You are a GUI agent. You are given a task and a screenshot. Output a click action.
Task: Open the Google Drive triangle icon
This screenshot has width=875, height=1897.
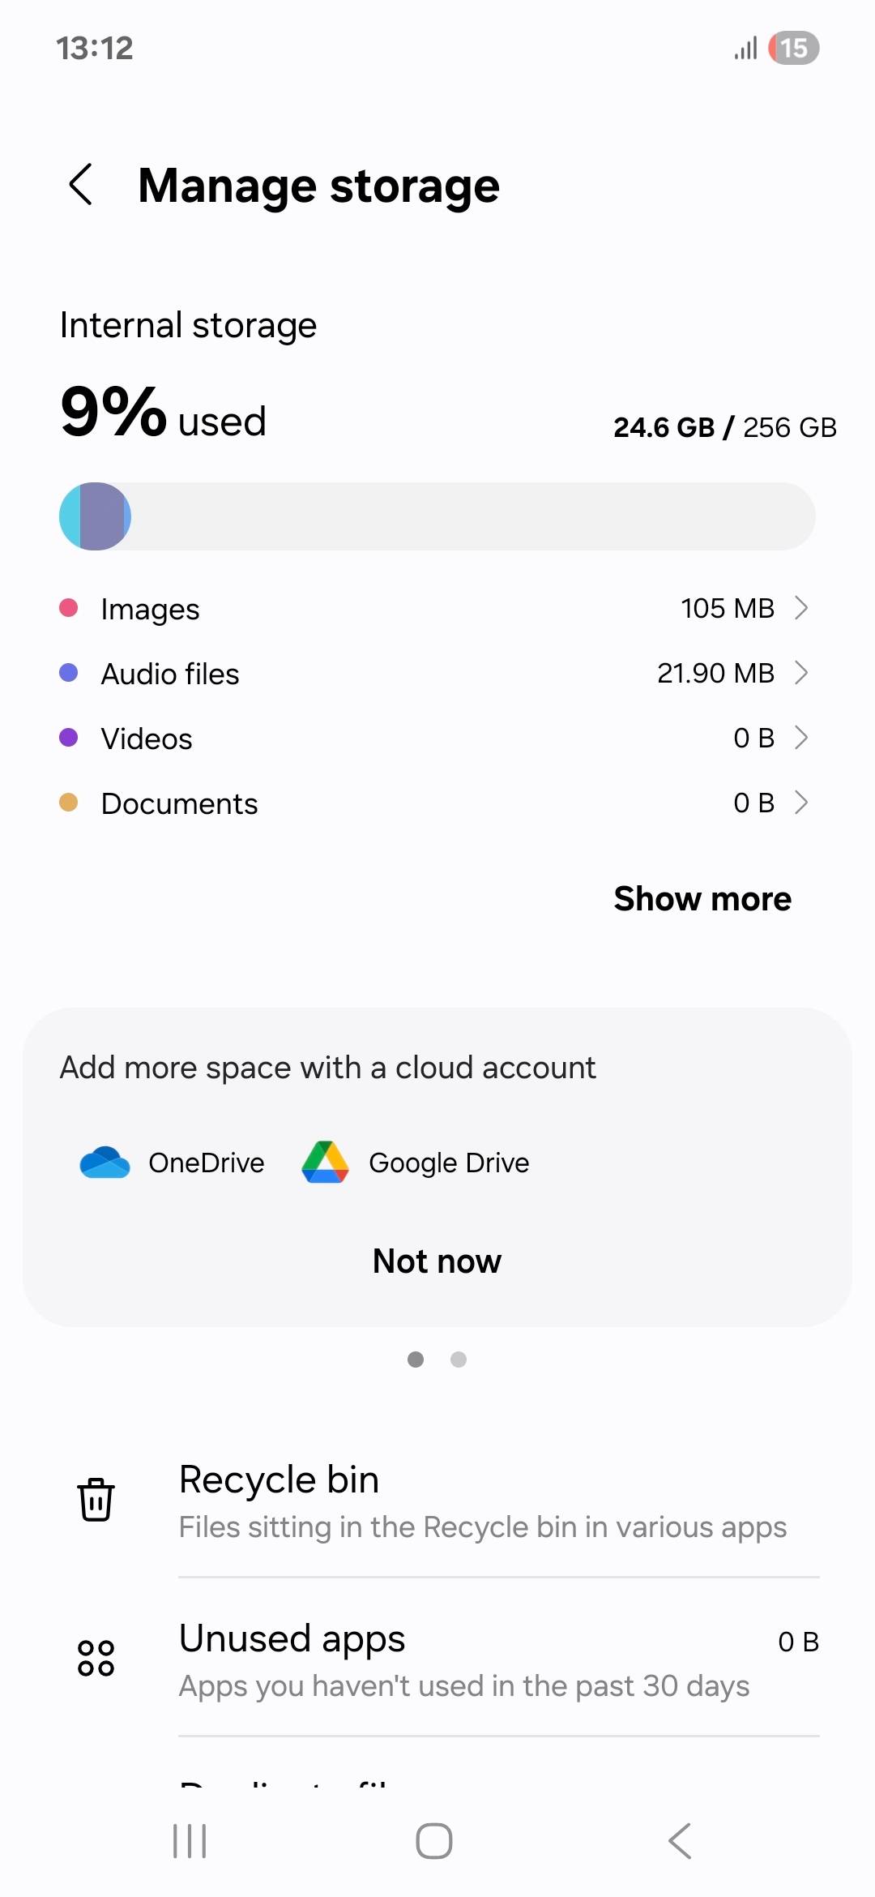tap(325, 1163)
